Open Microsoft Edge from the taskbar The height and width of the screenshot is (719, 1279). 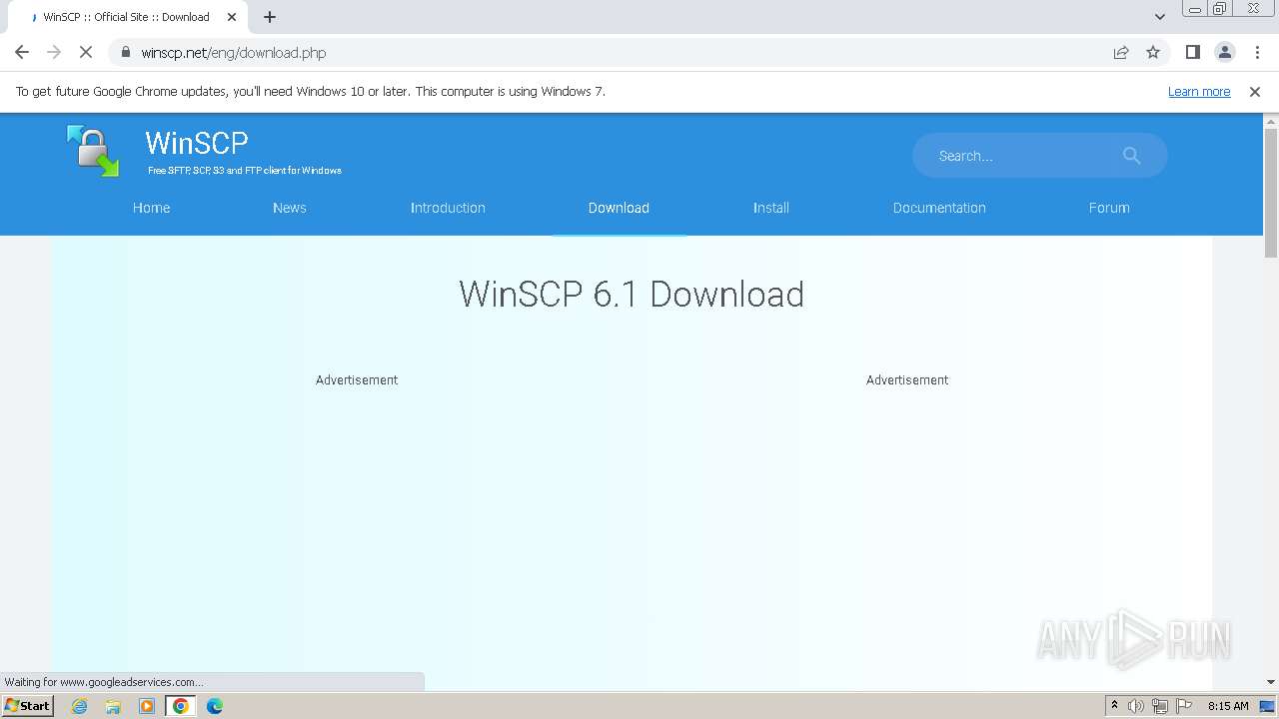click(x=215, y=706)
